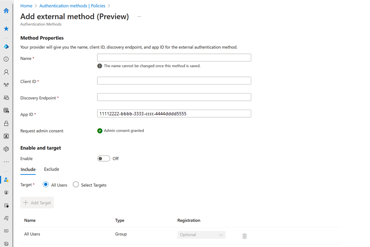Select the Protection lock icon in sidebar
The height and width of the screenshot is (247, 370).
6,123
